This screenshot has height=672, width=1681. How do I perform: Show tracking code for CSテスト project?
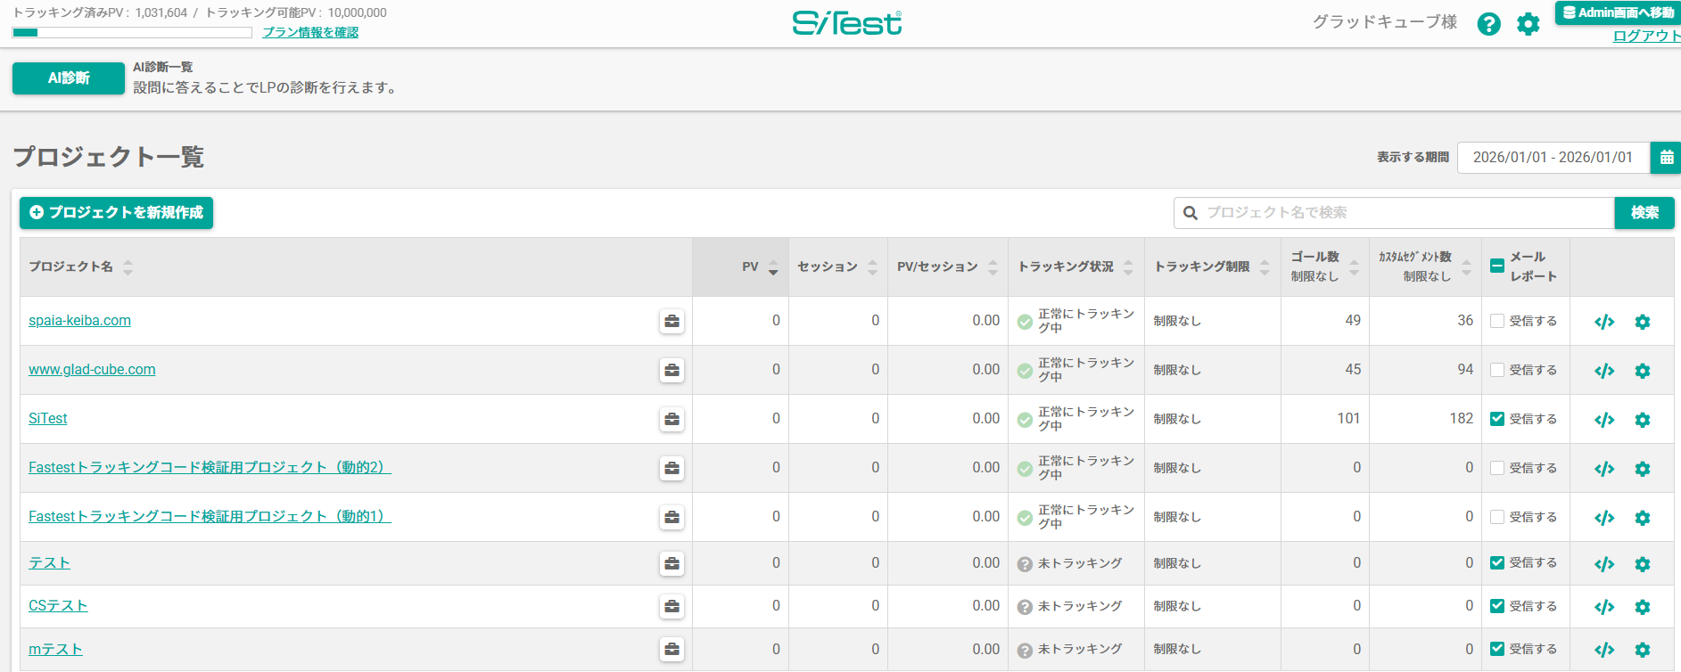(x=1604, y=607)
